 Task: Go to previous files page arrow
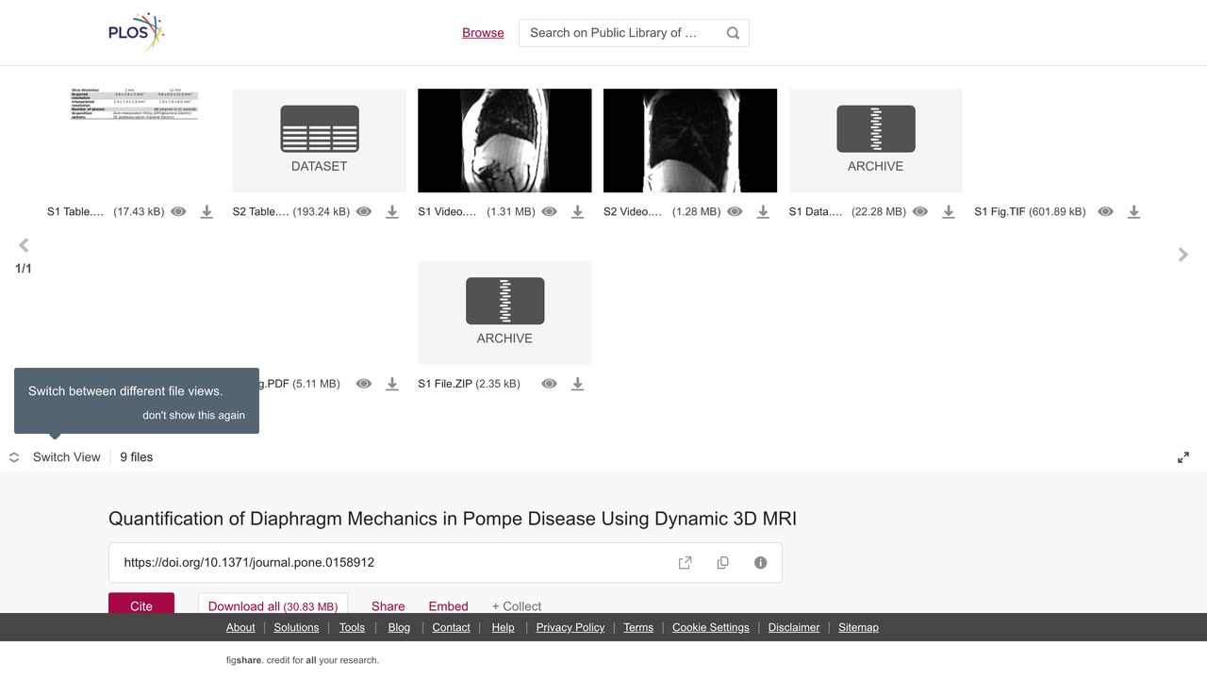point(24,245)
